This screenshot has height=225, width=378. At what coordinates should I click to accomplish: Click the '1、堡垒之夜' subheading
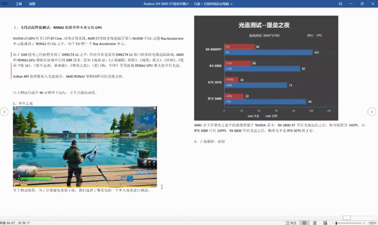pos(23,103)
